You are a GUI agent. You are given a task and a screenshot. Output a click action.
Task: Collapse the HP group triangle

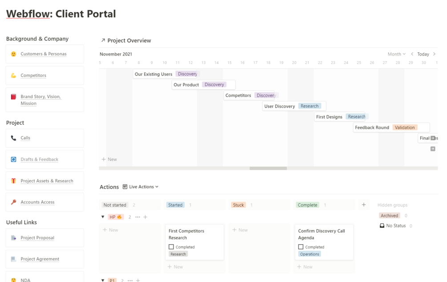pyautogui.click(x=103, y=217)
